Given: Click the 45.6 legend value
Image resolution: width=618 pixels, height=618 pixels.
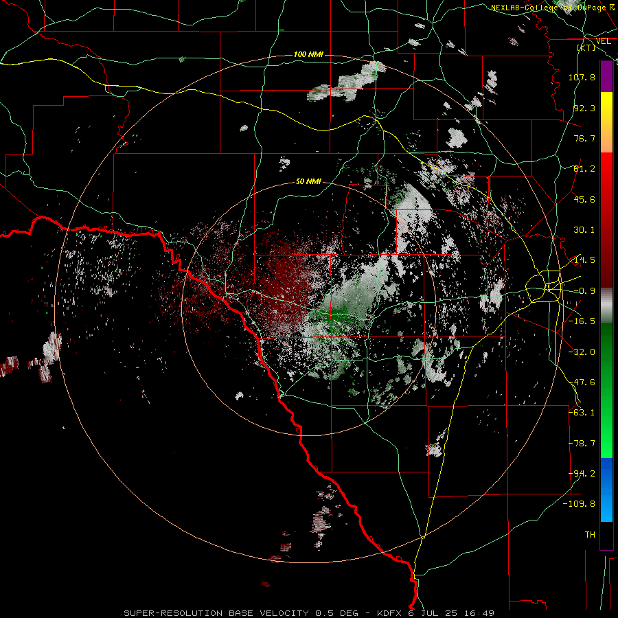Looking at the screenshot, I should click(584, 199).
